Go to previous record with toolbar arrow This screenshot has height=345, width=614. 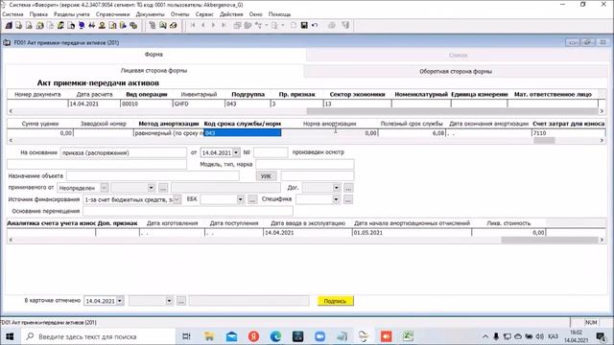202,26
